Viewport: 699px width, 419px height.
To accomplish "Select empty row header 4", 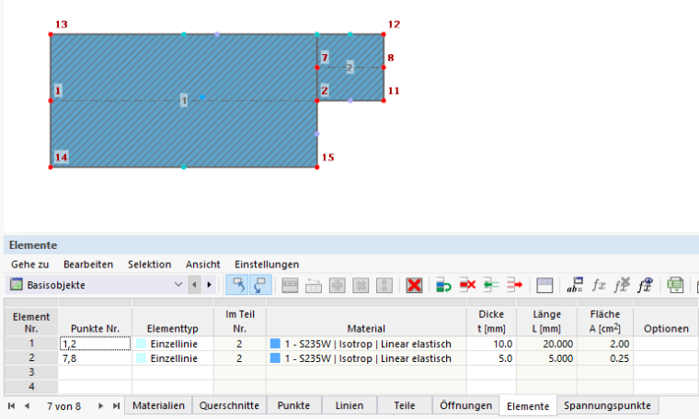I will pos(31,387).
